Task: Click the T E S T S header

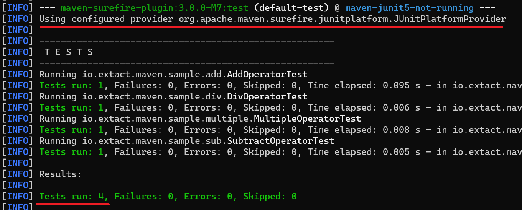Action: point(69,52)
